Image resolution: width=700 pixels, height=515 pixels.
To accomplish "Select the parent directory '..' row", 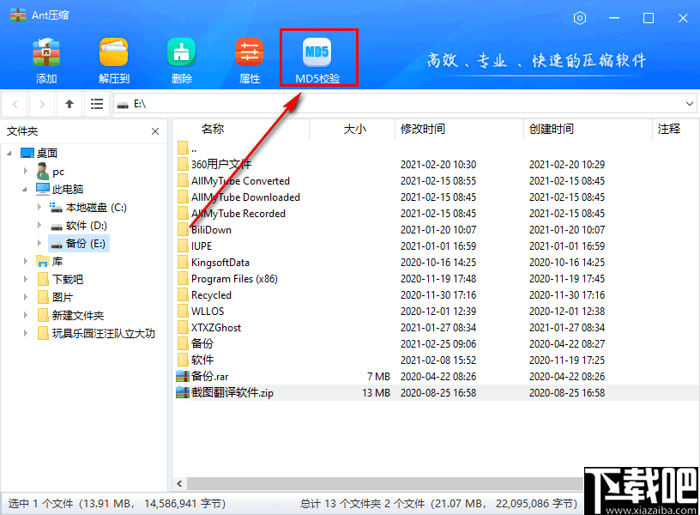I will (187, 148).
